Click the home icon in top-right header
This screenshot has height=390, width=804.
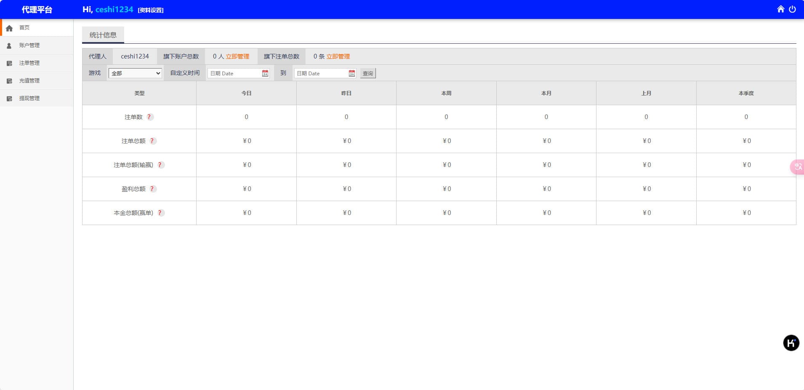(780, 9)
